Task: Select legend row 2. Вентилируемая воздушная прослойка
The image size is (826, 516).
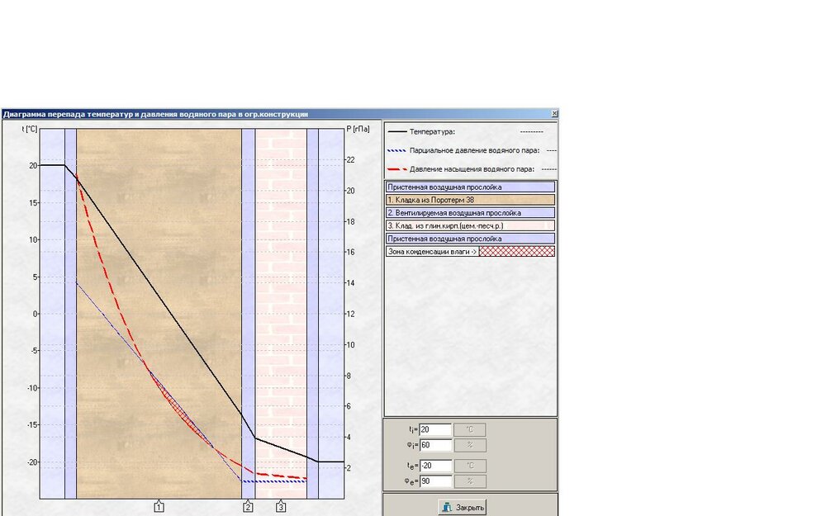Action: pos(471,213)
